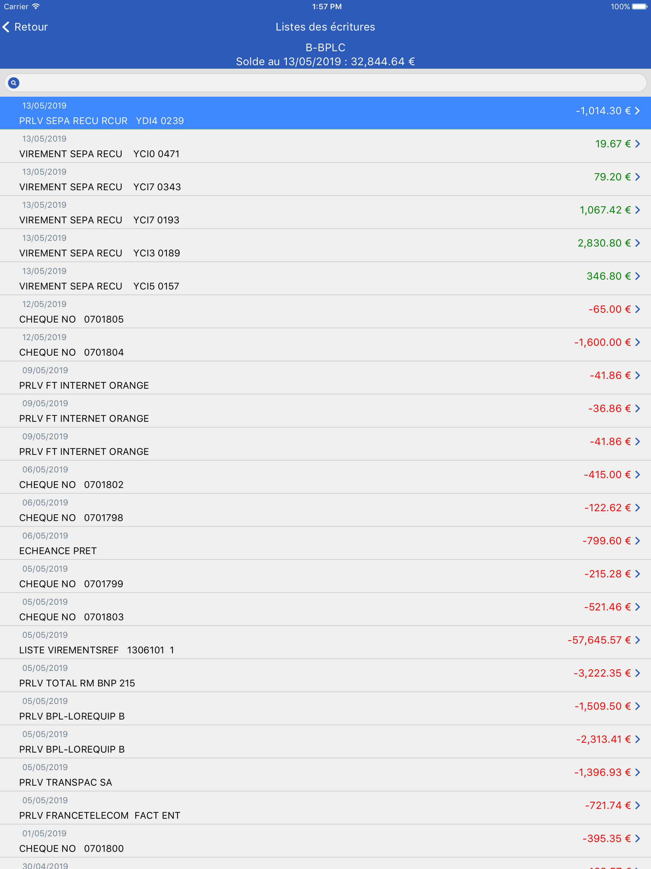Open CHEQUE NO 0701798 entry

(325, 510)
